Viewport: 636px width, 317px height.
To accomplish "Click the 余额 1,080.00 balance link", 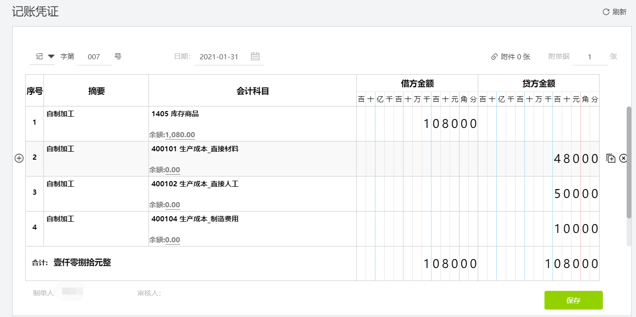I will pos(180,135).
